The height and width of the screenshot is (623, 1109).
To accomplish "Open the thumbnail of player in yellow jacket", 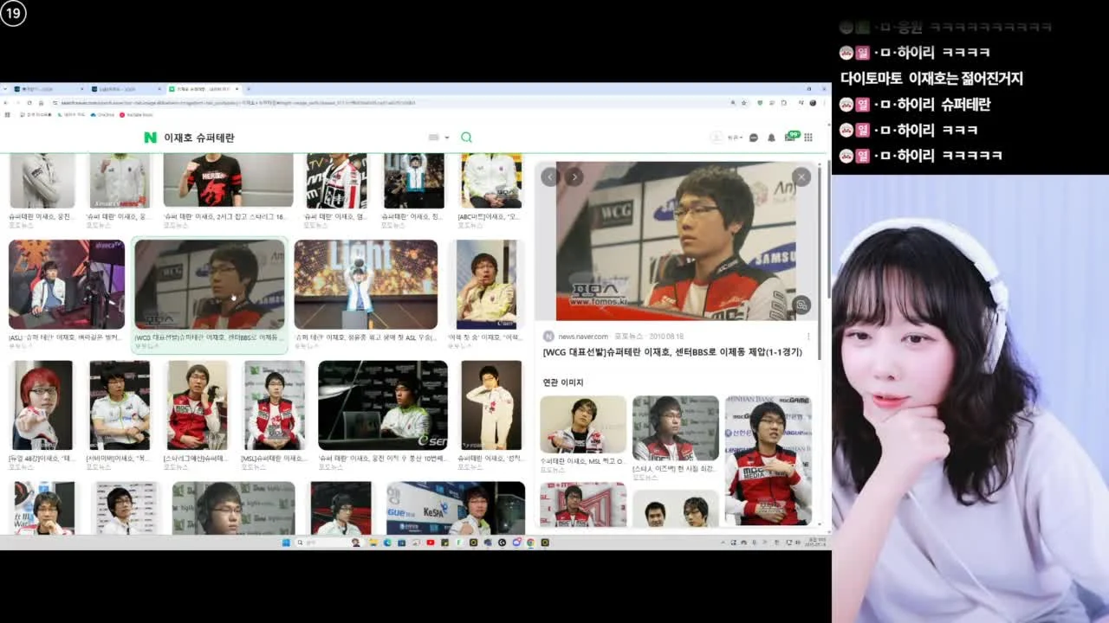I will click(486, 285).
